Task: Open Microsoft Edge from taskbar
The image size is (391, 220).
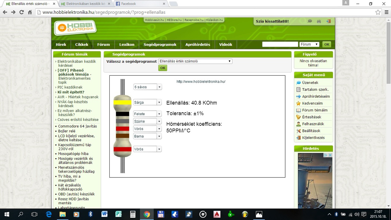Action: click(x=49, y=214)
